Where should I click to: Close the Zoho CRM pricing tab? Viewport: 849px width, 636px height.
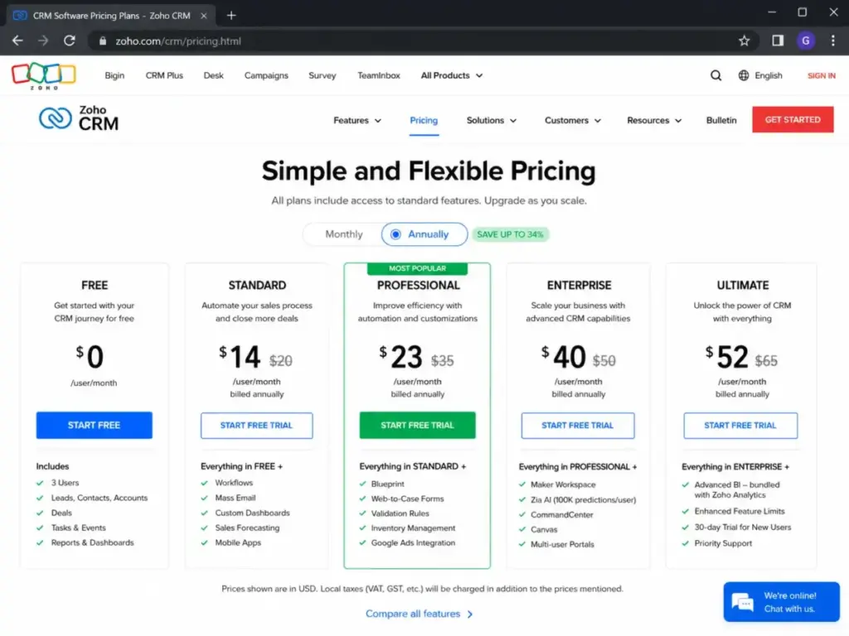(x=204, y=16)
